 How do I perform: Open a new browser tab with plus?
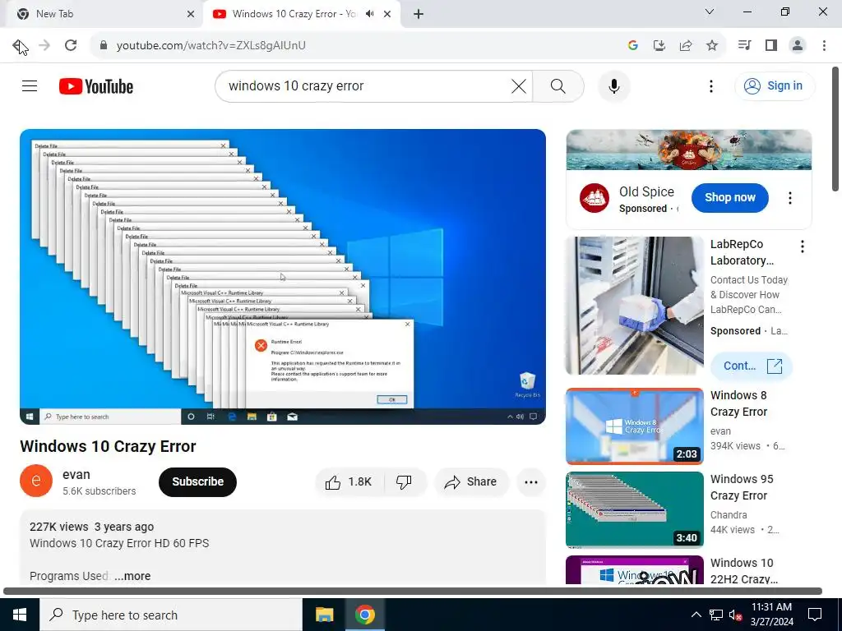(x=419, y=14)
